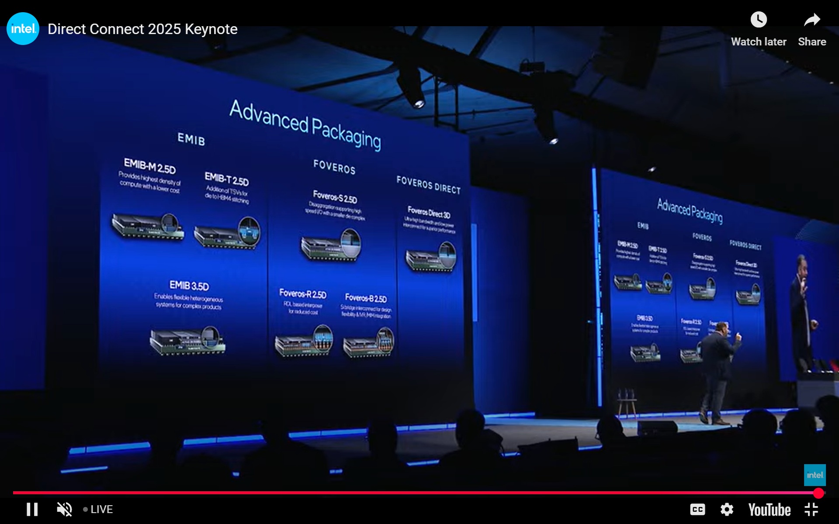This screenshot has height=524, width=839.
Task: Jump to the LIVE broadcast position
Action: [101, 509]
